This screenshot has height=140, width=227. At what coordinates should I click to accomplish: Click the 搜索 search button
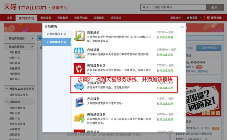(215, 7)
